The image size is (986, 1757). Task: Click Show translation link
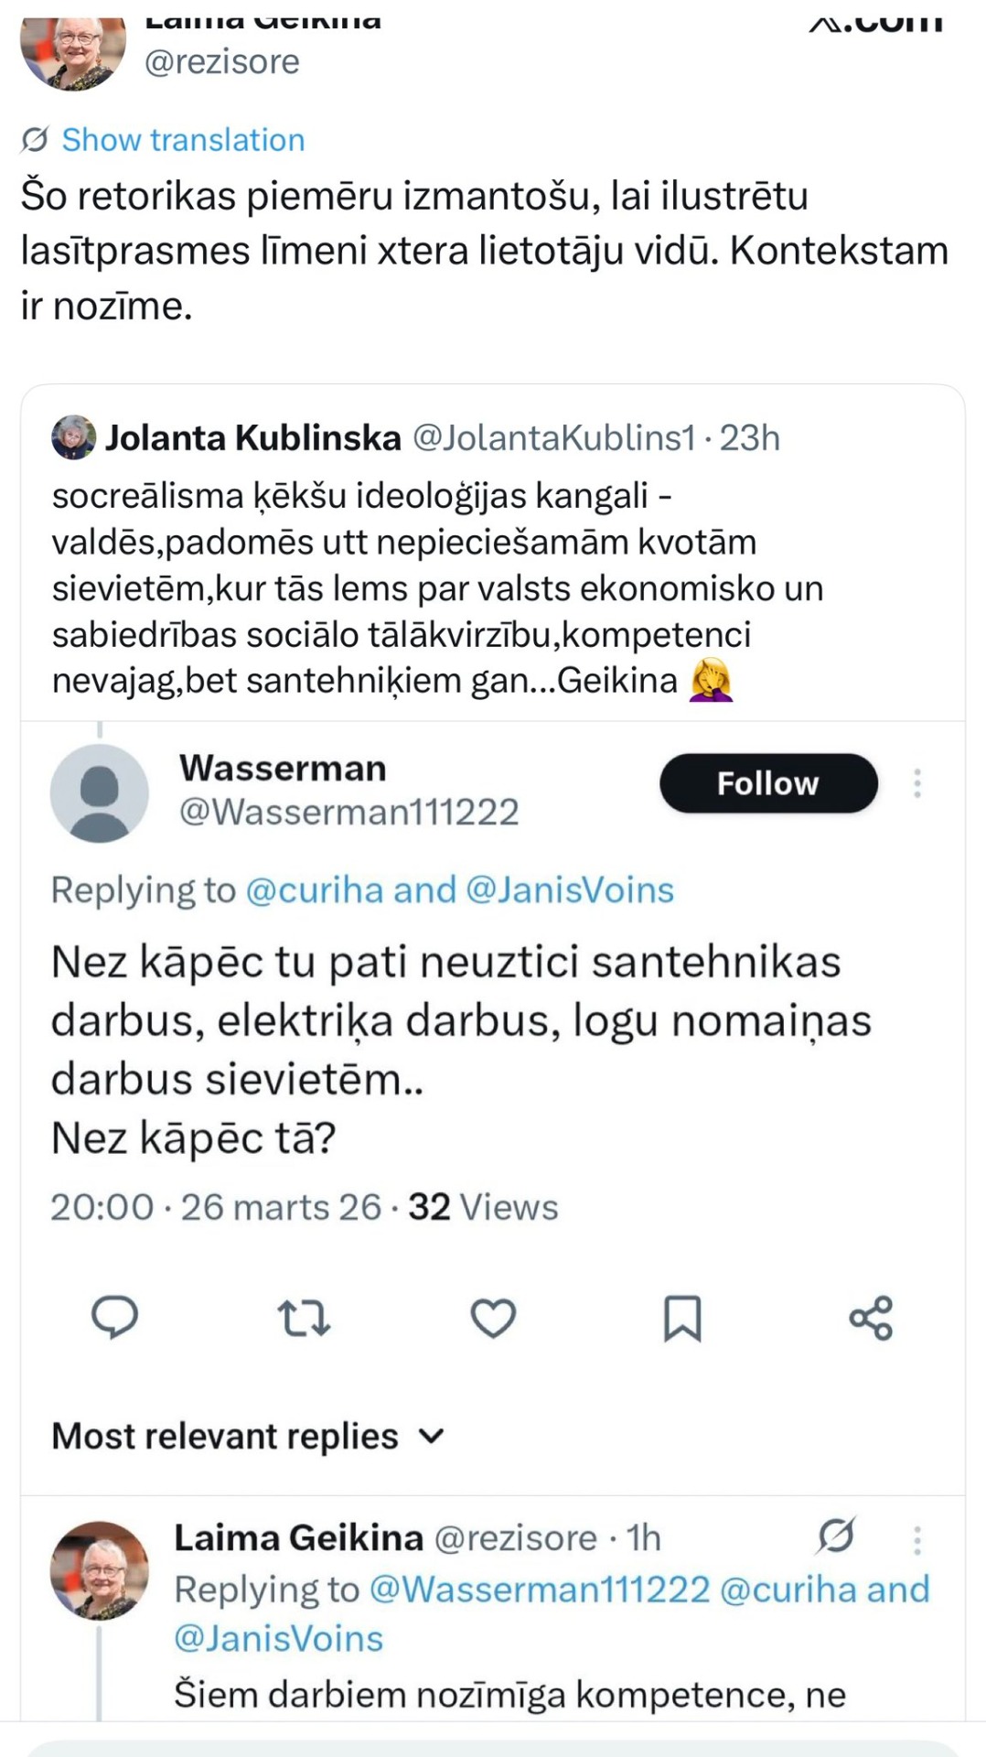coord(183,140)
